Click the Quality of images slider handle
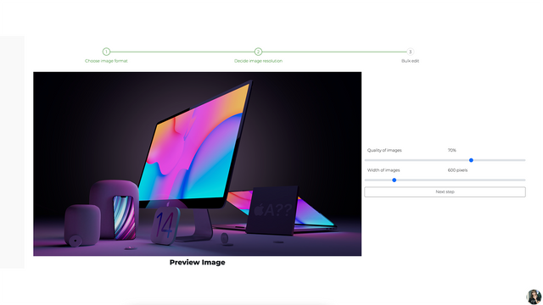Screen dimensions: 543x305 tap(471, 160)
